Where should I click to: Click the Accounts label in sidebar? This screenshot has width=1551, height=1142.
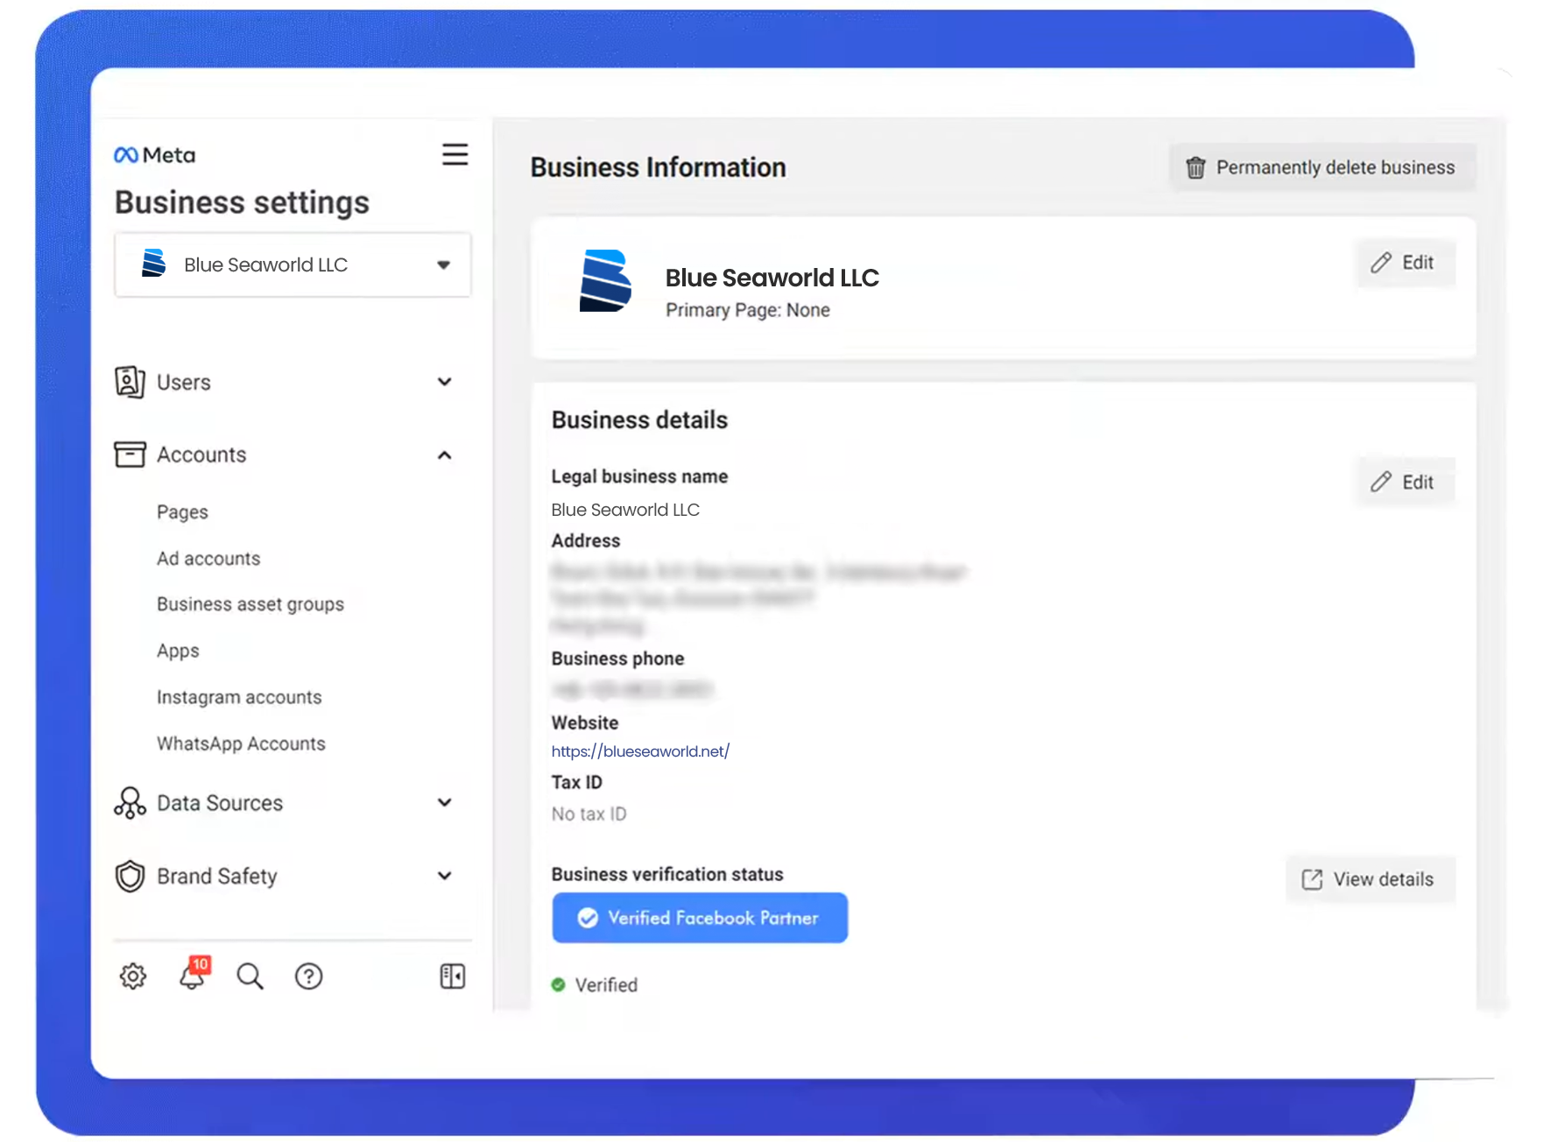(x=201, y=455)
